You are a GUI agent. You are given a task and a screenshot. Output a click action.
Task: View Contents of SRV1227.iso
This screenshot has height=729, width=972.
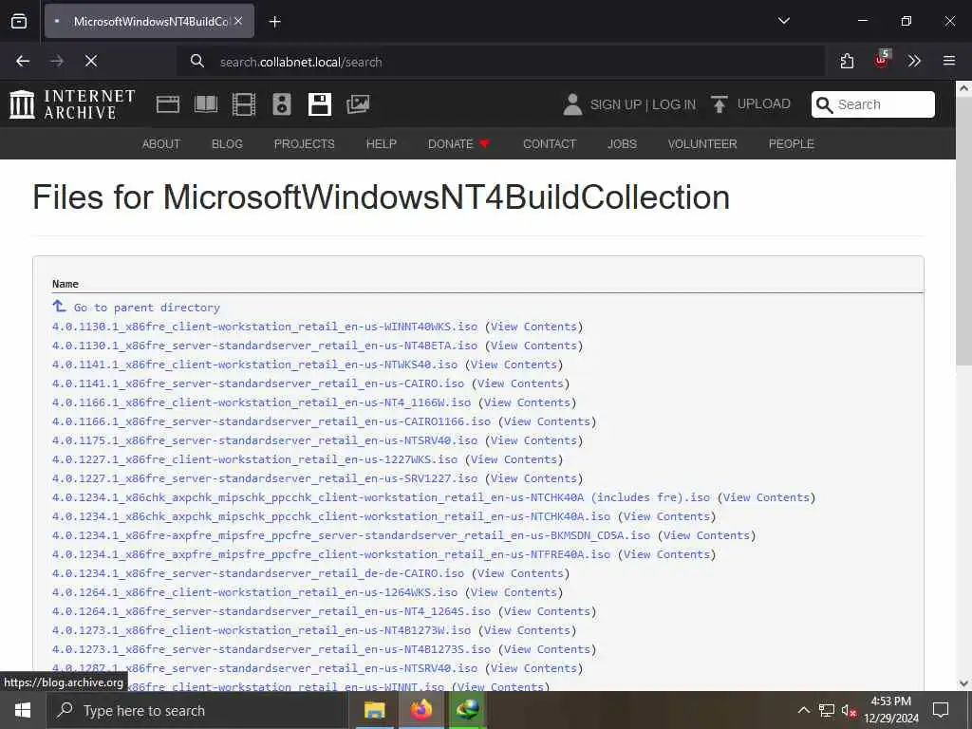[533, 478]
